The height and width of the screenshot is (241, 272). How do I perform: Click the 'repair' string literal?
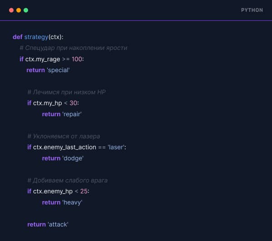72,114
